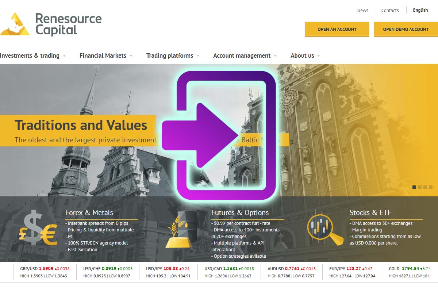Expand the Account management dropdown arrow

(x=275, y=56)
